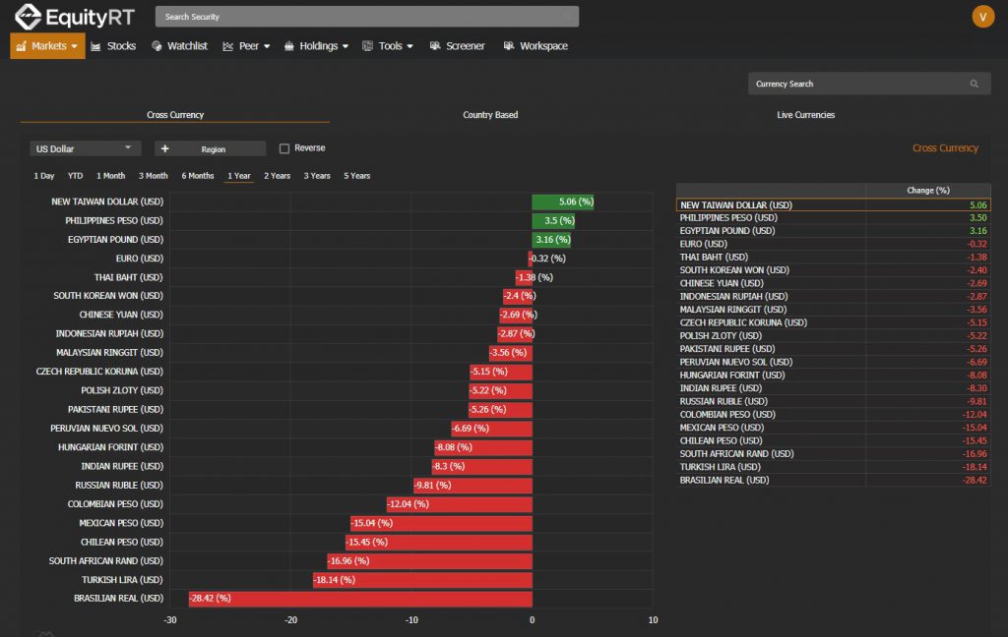The width and height of the screenshot is (1008, 637).
Task: Click Chilean Peso (USD) chart label
Action: pos(121,542)
